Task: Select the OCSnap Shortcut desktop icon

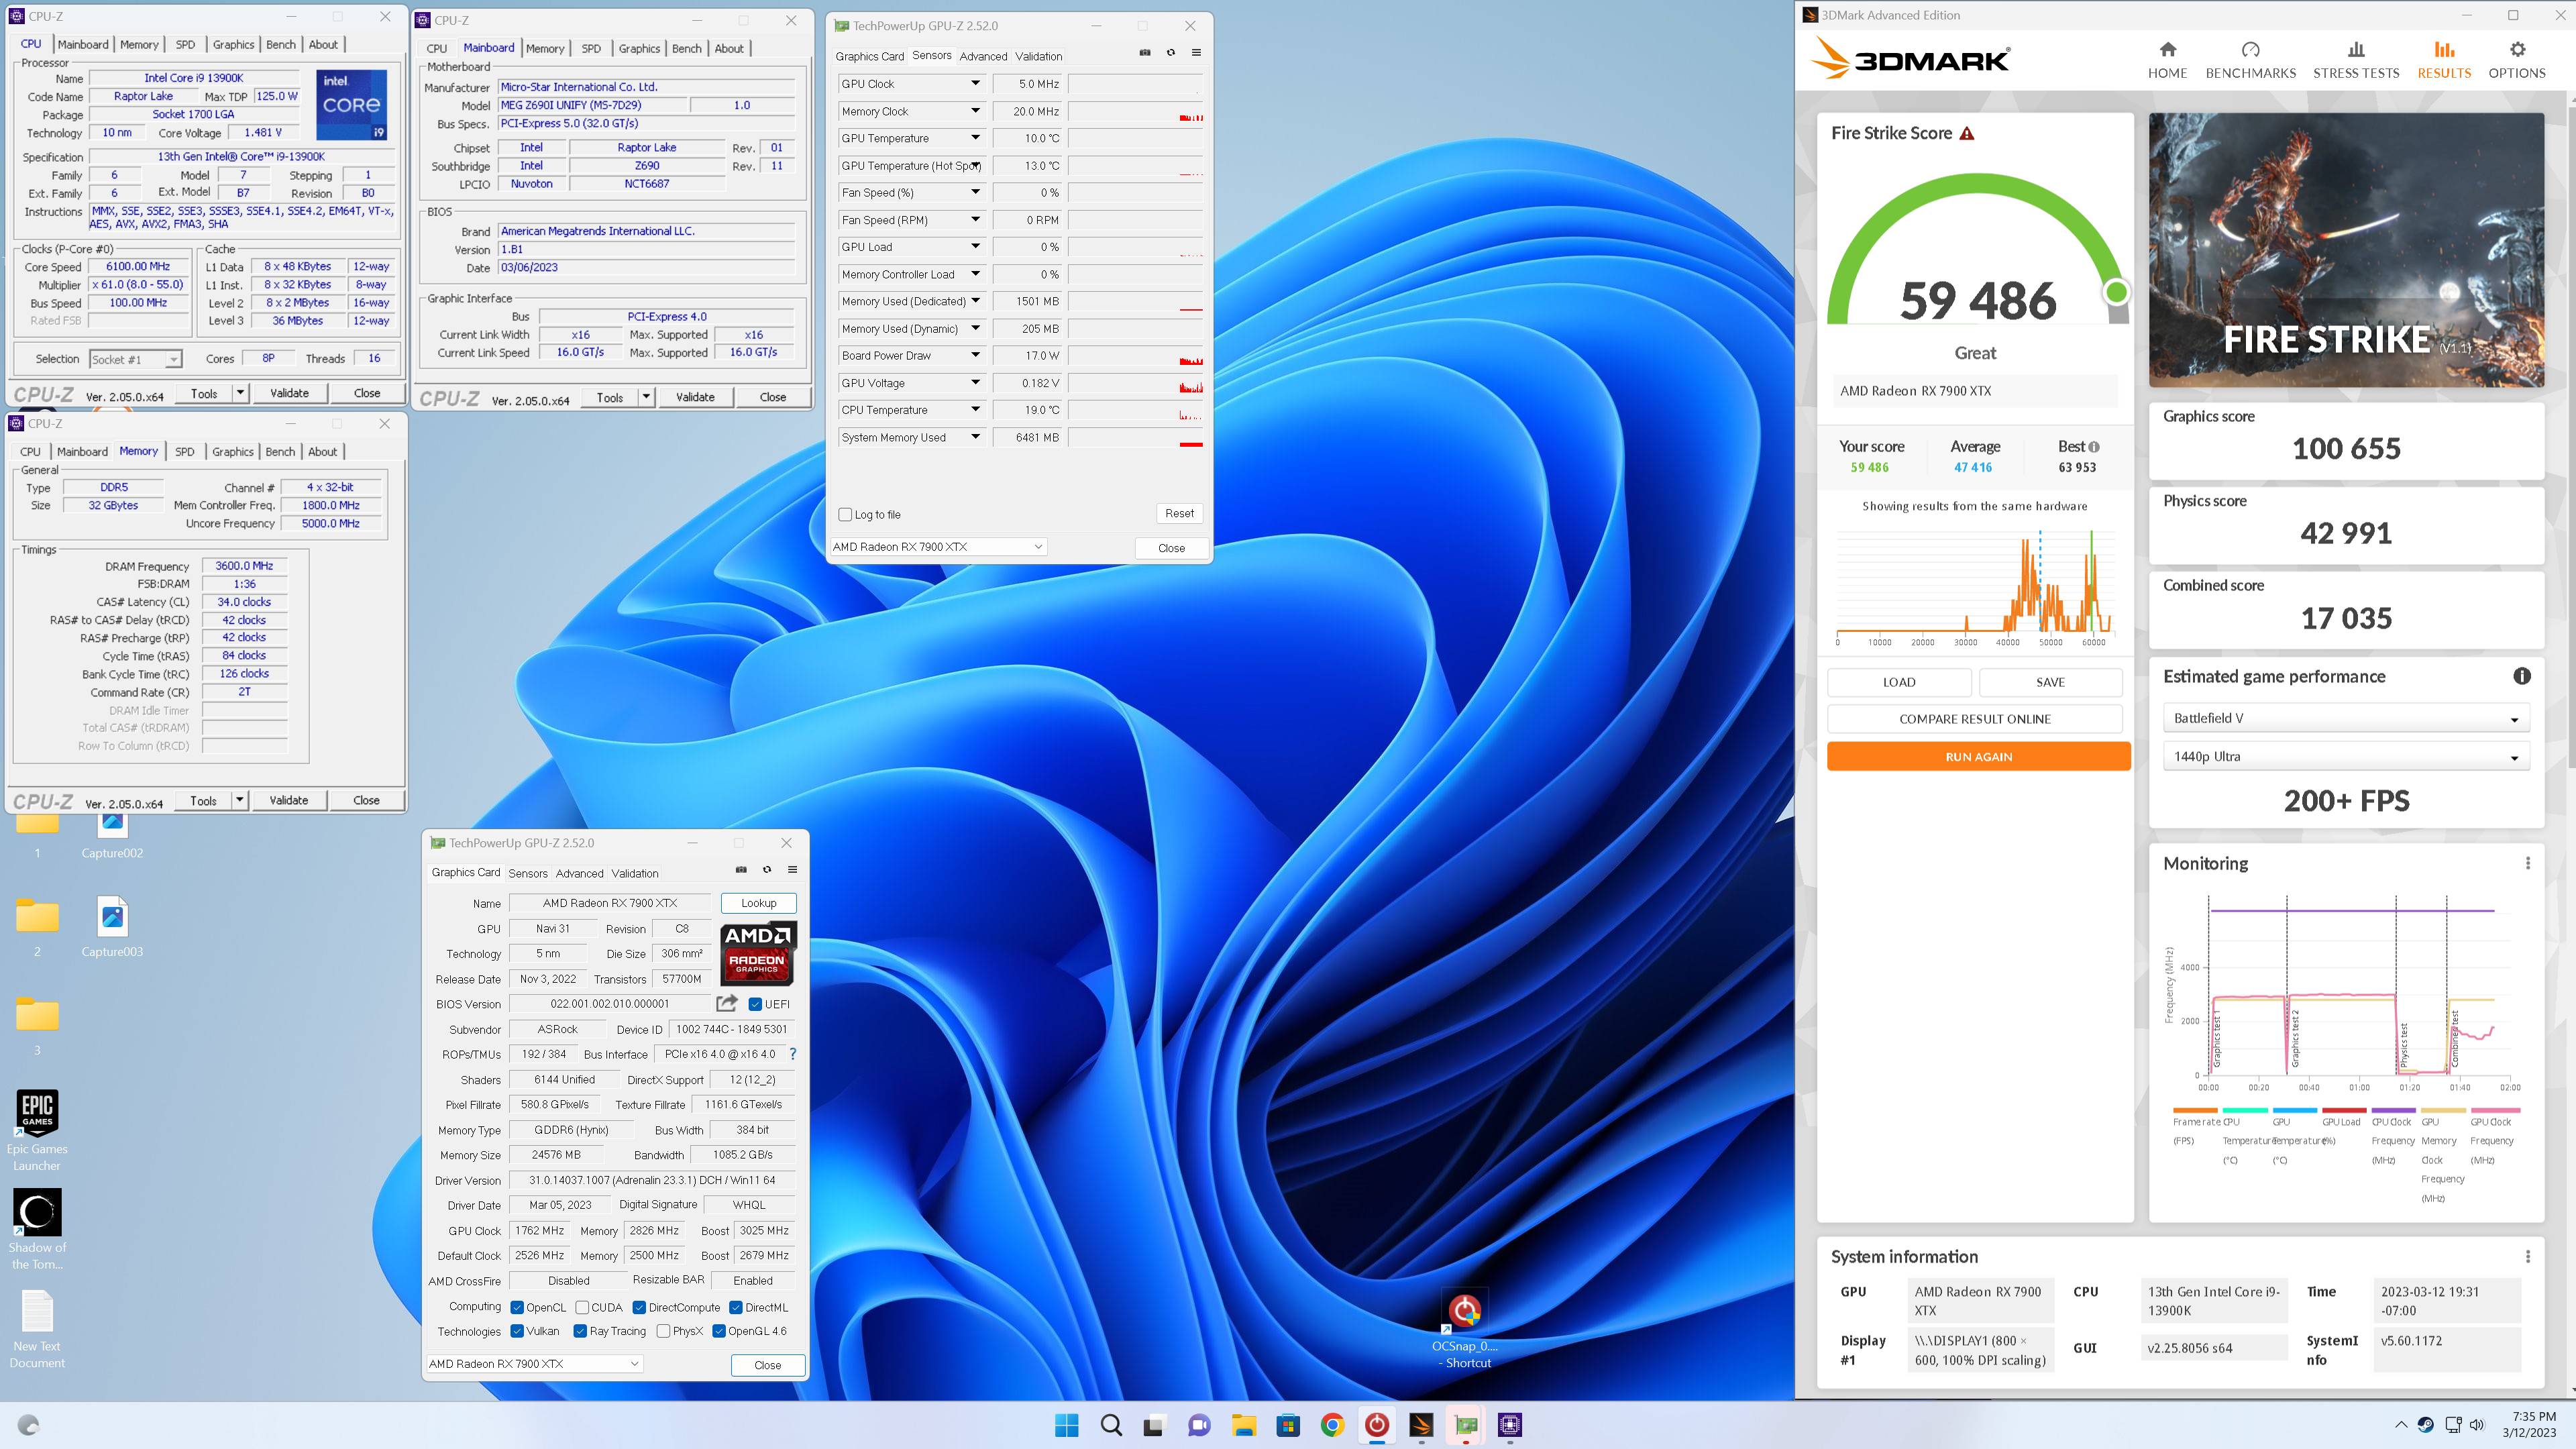Action: tap(1465, 1328)
